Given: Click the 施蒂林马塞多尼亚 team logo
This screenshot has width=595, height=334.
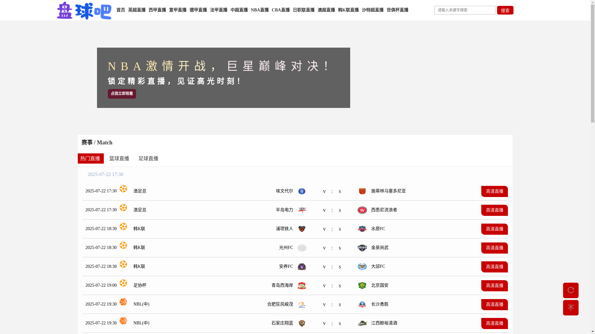Looking at the screenshot, I should point(362,191).
